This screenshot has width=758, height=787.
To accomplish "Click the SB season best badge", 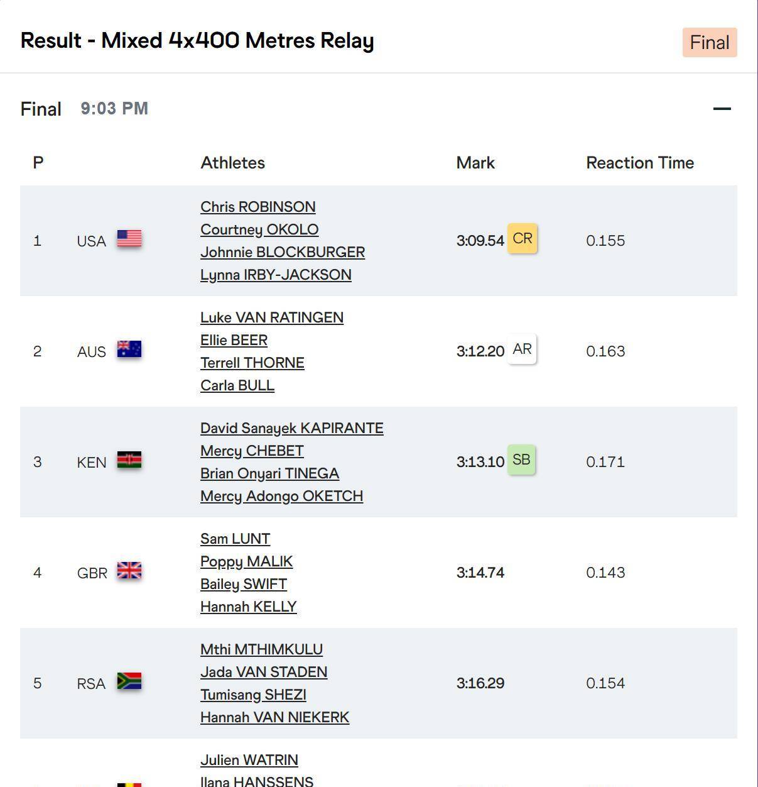I will (521, 460).
